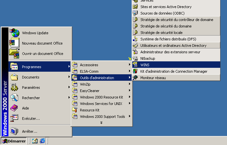Choose Exécuter… run command
Image resolution: width=227 pixels, height=145 pixels.
tap(40, 119)
